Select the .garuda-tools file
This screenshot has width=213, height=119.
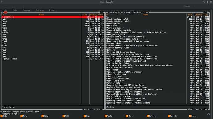[x=52, y=59]
